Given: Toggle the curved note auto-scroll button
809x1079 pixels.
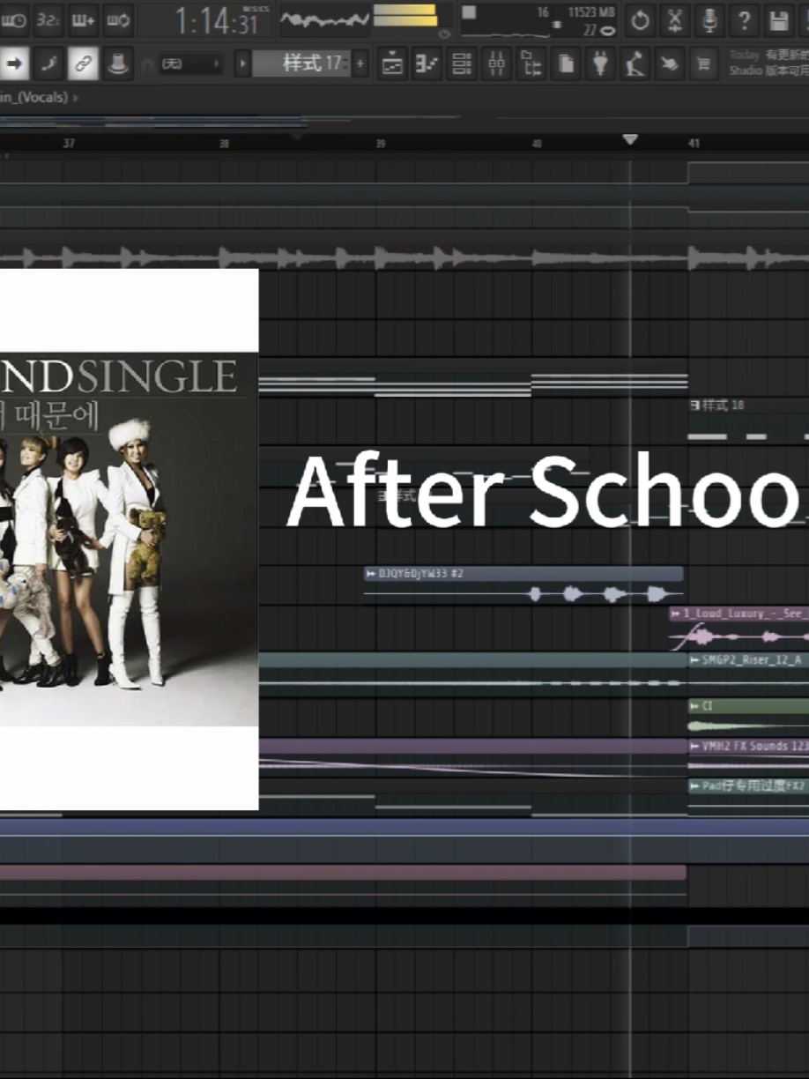Looking at the screenshot, I should pos(49,63).
